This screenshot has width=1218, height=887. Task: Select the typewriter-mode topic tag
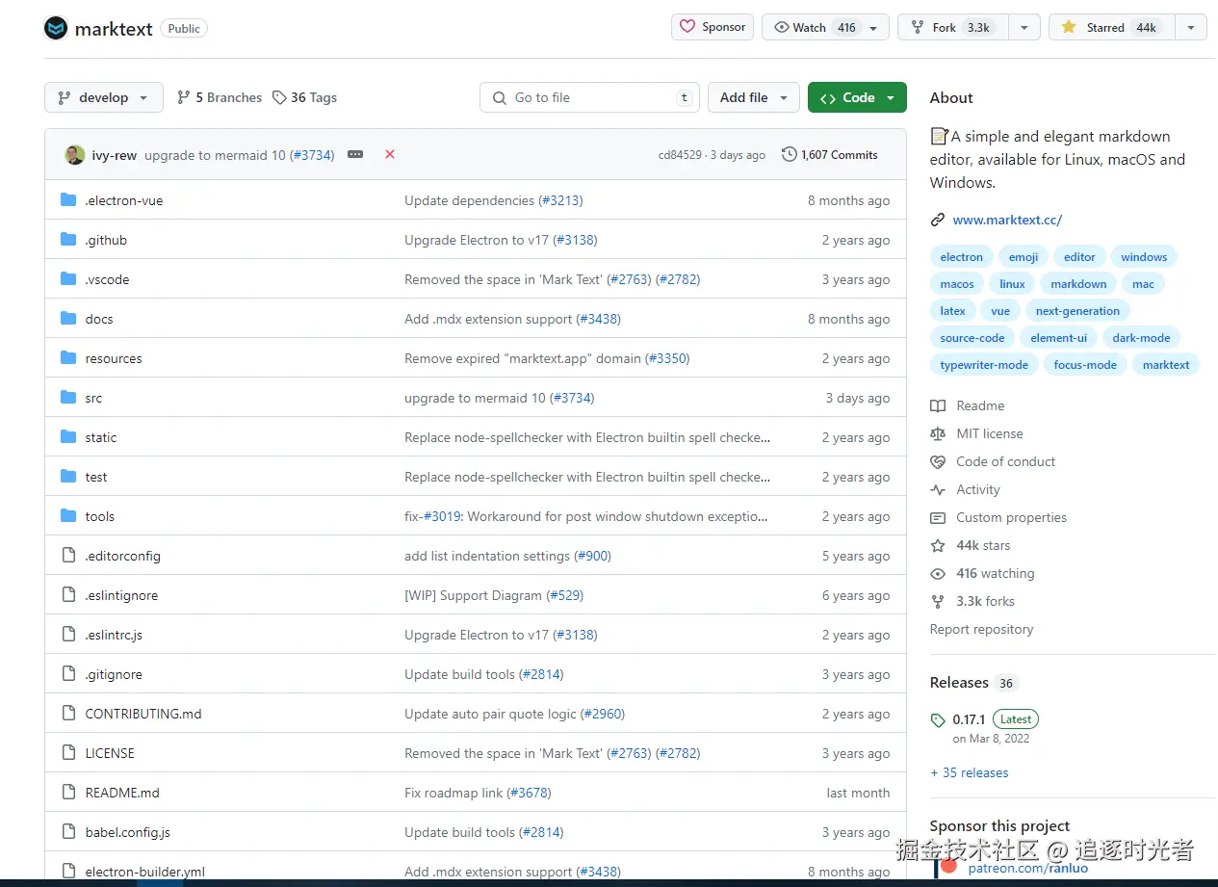click(984, 365)
